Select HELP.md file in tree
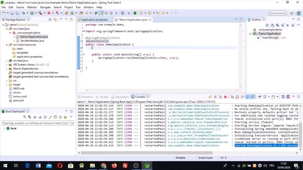Screen dimensions: 303x170 click(18, 88)
